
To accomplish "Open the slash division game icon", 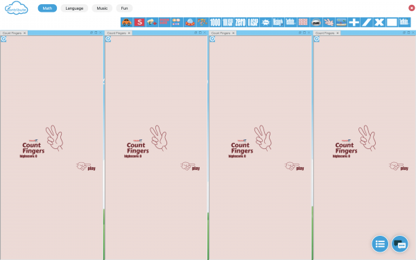I will [x=367, y=22].
